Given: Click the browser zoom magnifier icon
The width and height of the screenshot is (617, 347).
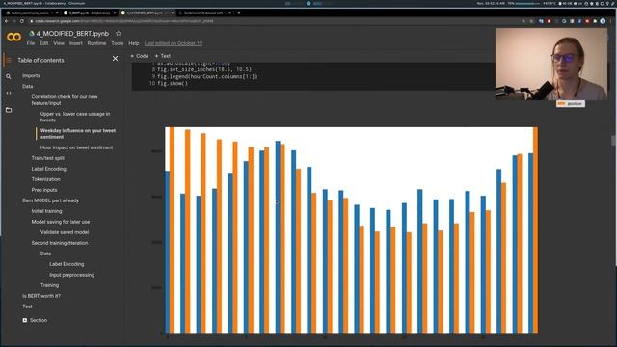Looking at the screenshot, I should 523,21.
